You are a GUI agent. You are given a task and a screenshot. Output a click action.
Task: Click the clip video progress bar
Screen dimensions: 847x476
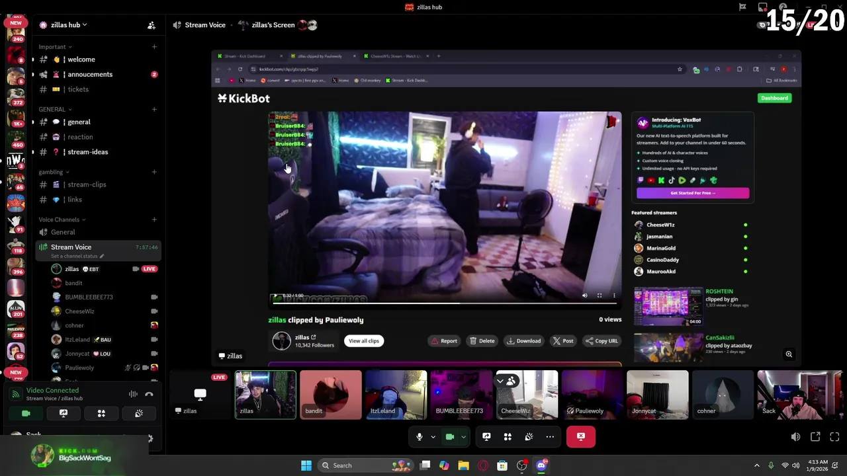445,303
